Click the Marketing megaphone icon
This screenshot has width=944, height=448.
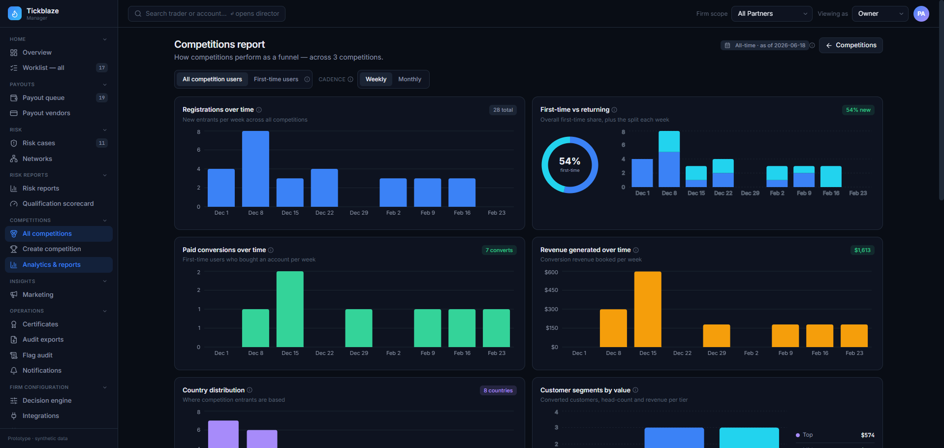14,295
